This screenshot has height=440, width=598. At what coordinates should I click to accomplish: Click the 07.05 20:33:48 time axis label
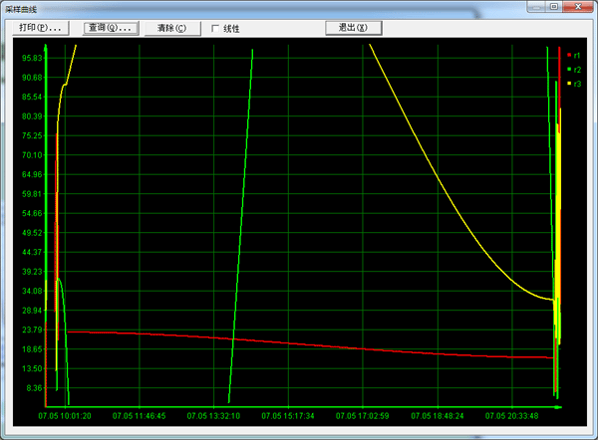[512, 416]
